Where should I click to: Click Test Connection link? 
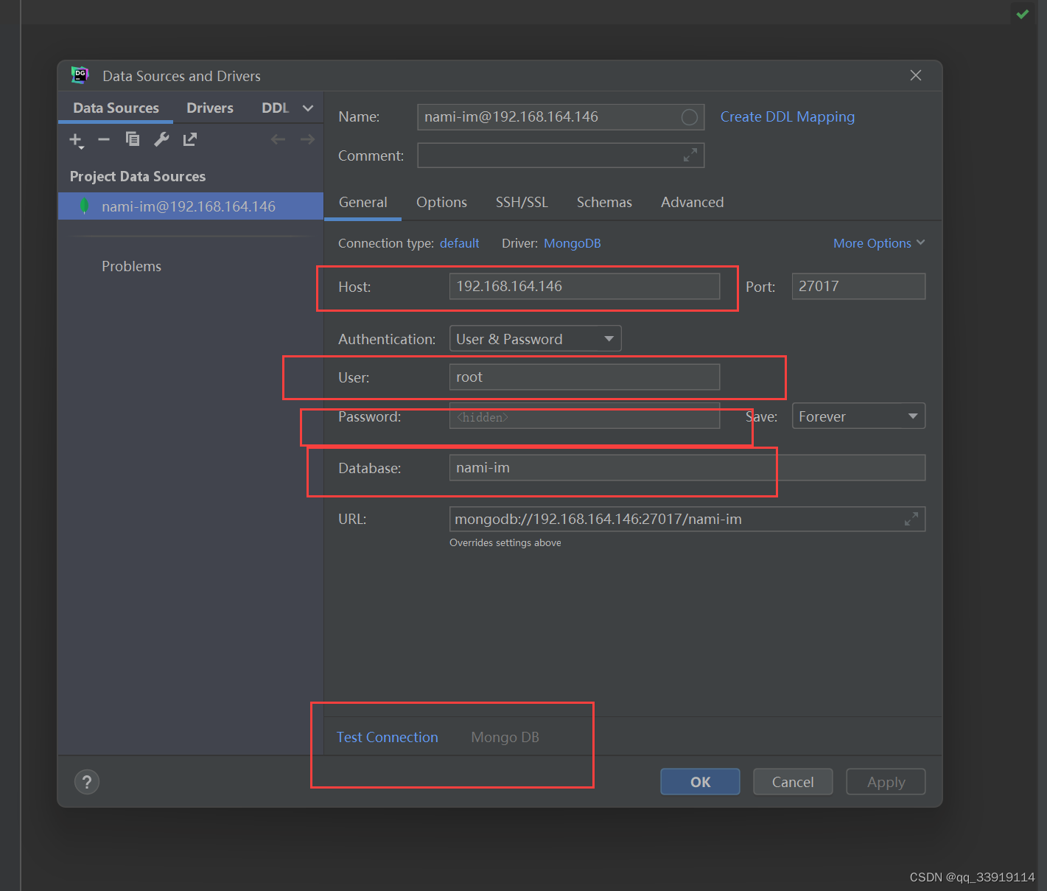pos(387,737)
